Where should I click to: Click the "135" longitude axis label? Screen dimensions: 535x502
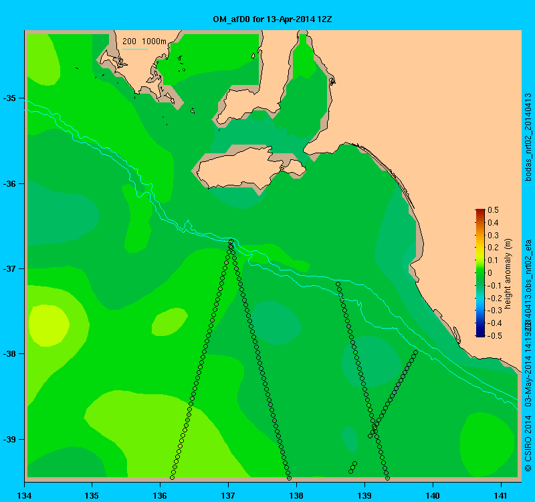pyautogui.click(x=92, y=495)
